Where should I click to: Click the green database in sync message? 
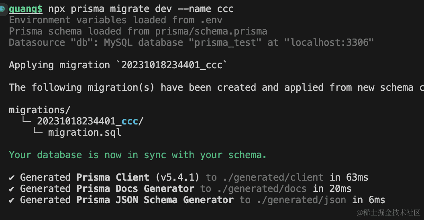[138, 155]
